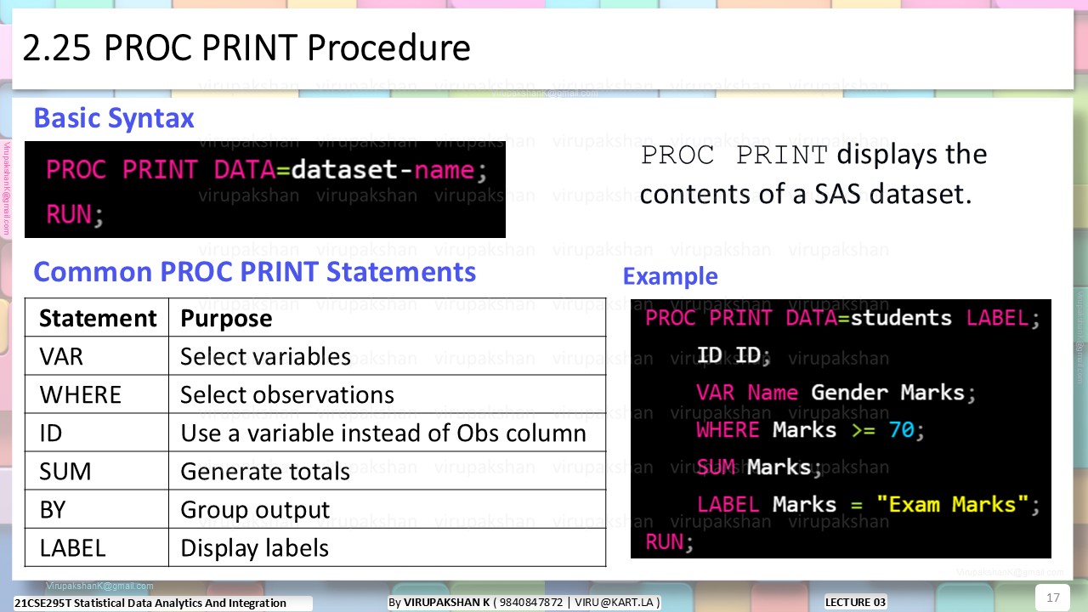1088x612 pixels.
Task: Click the 'ID' table cell
Action: point(97,433)
